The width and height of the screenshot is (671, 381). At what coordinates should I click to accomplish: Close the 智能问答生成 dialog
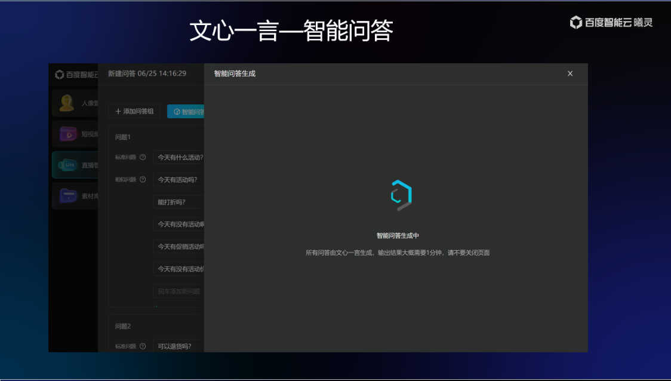[x=570, y=73]
